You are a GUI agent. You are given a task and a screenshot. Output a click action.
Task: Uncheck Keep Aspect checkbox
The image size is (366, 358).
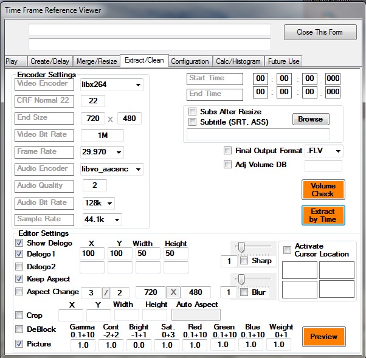click(19, 278)
